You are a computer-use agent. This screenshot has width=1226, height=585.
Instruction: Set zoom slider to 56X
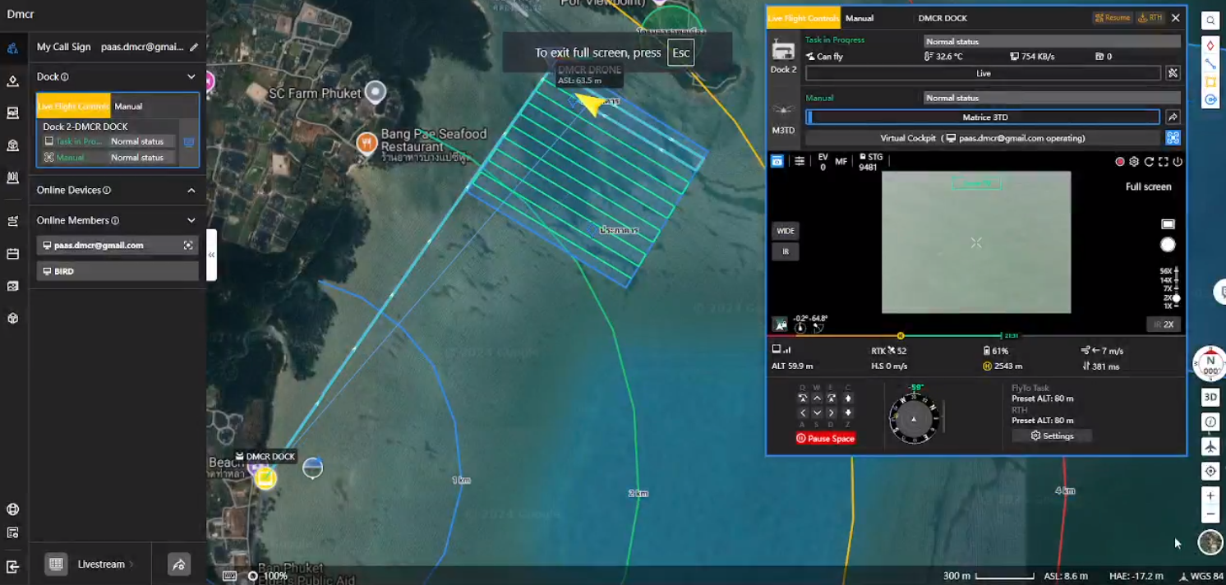pyautogui.click(x=1168, y=270)
